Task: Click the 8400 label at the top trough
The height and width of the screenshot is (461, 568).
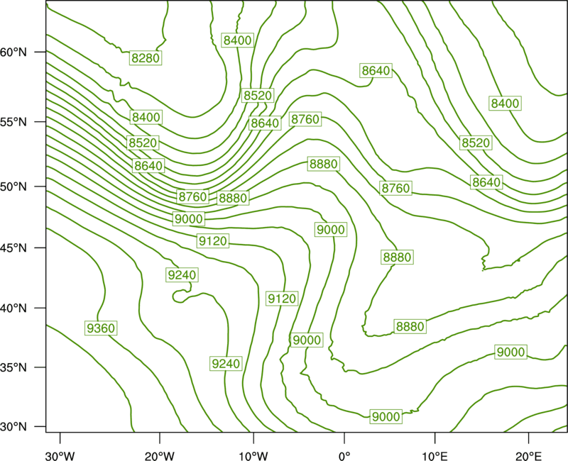Action: pyautogui.click(x=237, y=40)
